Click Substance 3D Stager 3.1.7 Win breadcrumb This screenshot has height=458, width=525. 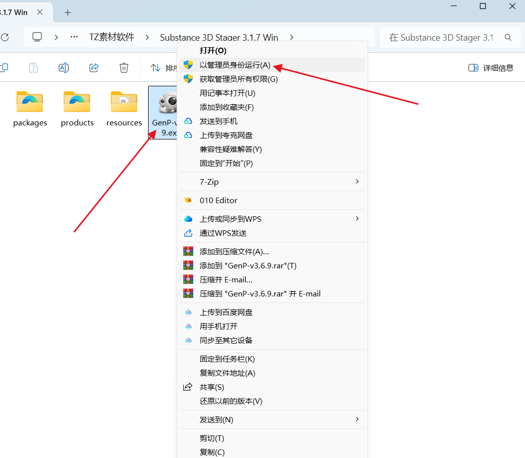point(219,37)
